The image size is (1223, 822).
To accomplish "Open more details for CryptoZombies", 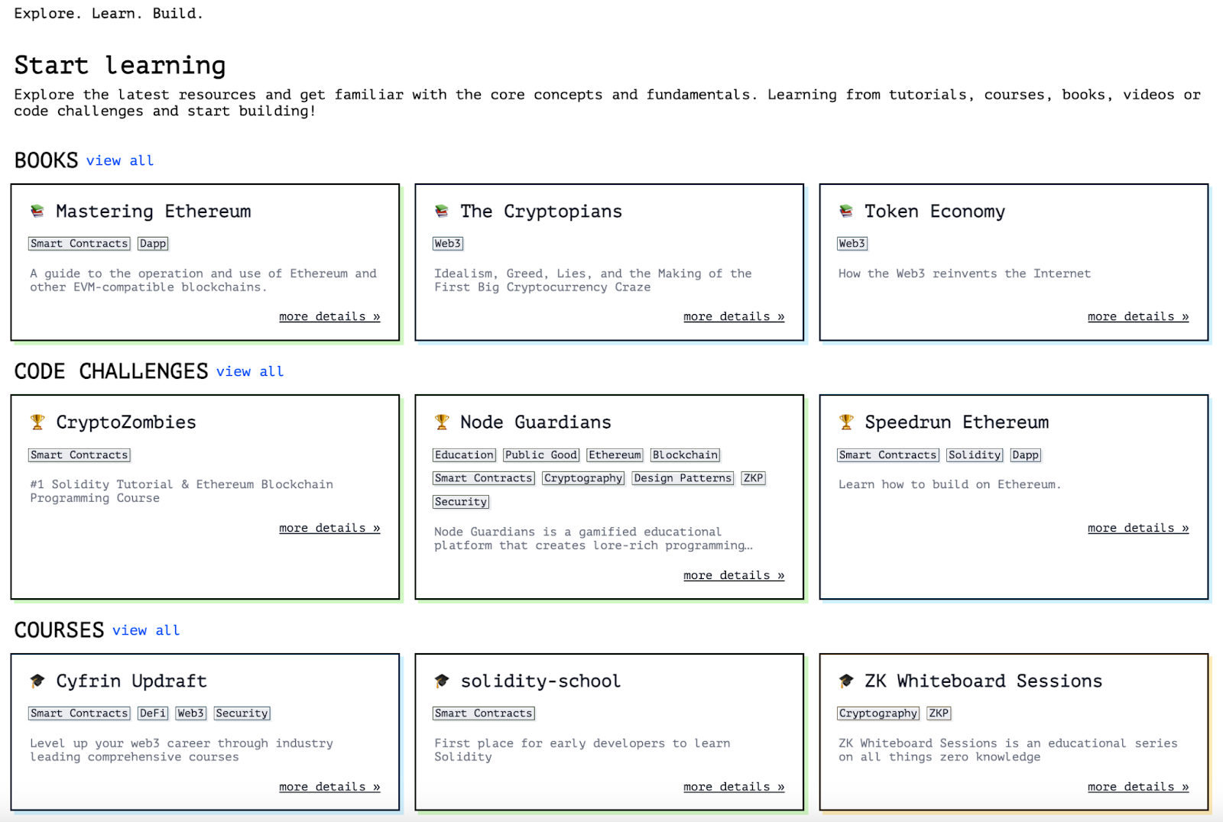I will [x=329, y=528].
